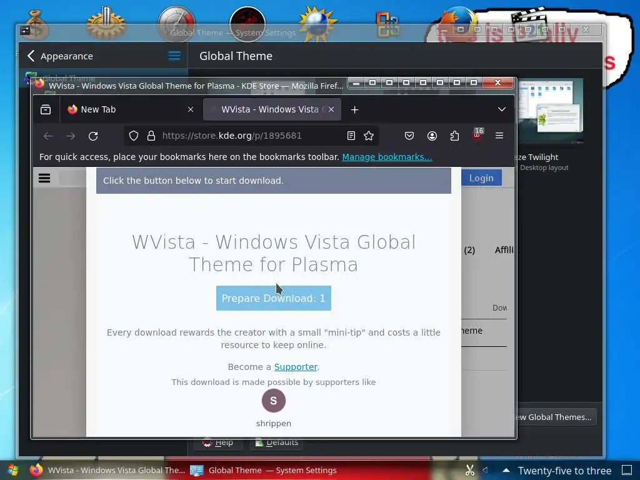Click the shrippen supporter name
This screenshot has width=640, height=480.
coord(274,423)
